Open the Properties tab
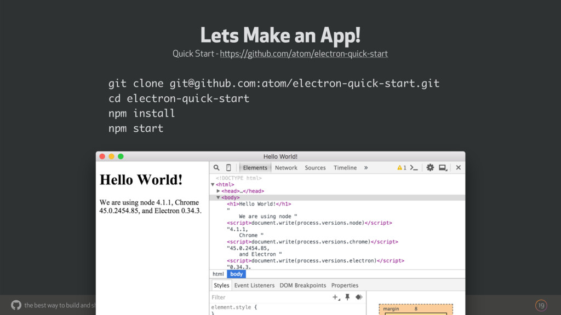The height and width of the screenshot is (315, 561). click(345, 285)
